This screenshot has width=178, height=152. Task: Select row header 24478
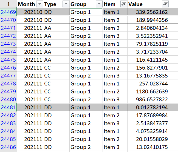pos(9,84)
